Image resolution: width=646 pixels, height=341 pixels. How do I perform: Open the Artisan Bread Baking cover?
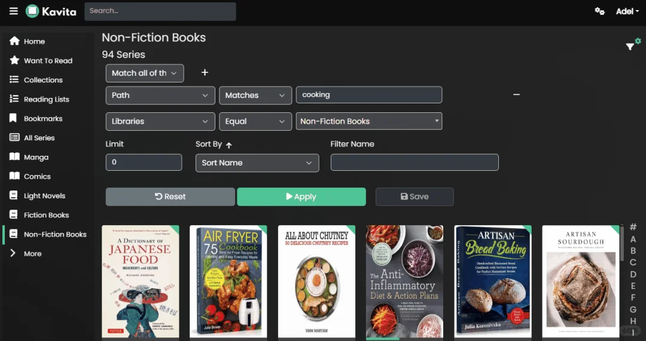[493, 281]
